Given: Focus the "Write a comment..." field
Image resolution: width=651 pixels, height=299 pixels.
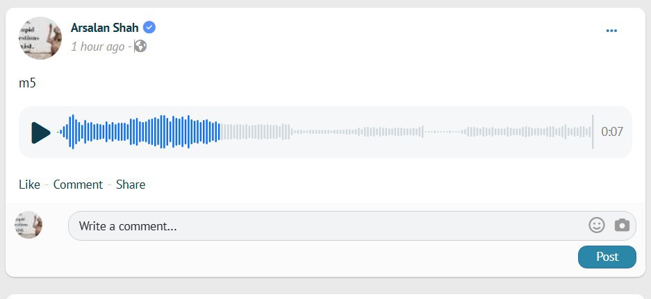Looking at the screenshot, I should [327, 226].
